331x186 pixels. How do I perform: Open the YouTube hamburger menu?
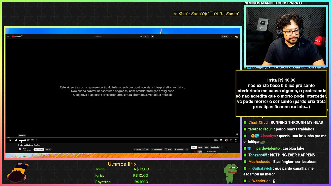(8, 36)
